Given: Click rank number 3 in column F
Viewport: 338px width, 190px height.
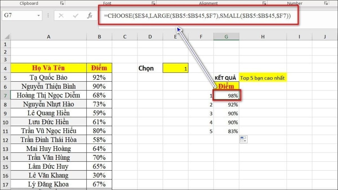Looking at the screenshot, I should click(x=201, y=113).
